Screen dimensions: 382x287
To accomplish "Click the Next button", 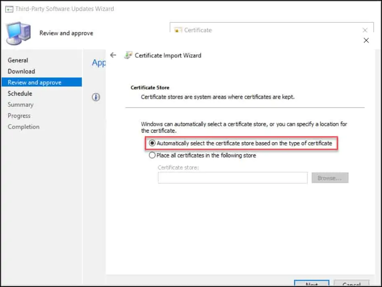I will click(311, 283).
